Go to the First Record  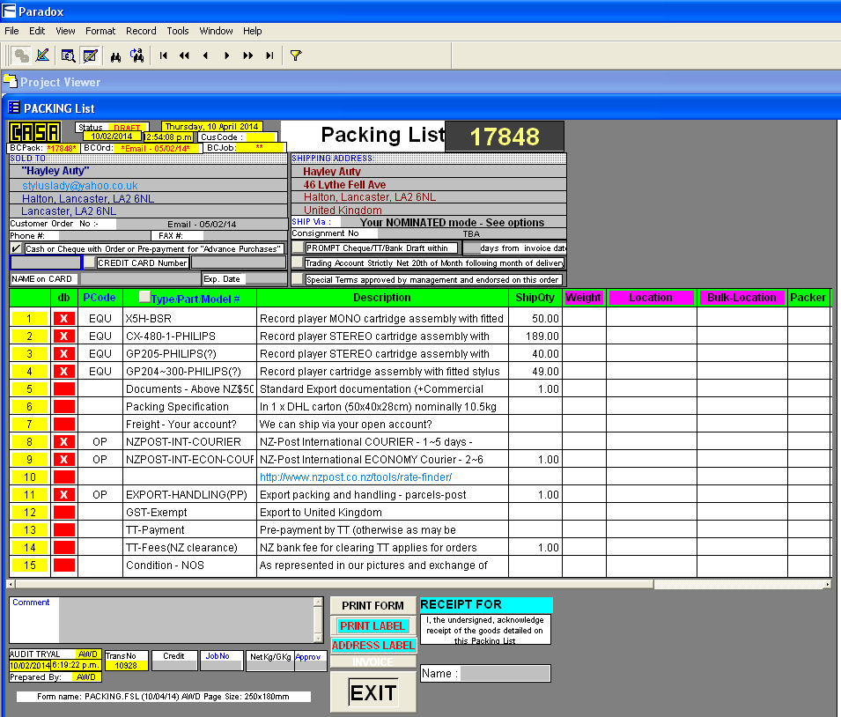pos(164,55)
